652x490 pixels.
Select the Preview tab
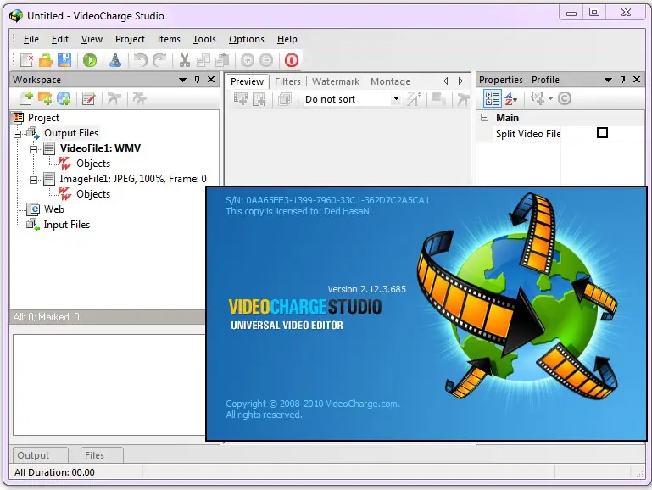click(x=247, y=81)
